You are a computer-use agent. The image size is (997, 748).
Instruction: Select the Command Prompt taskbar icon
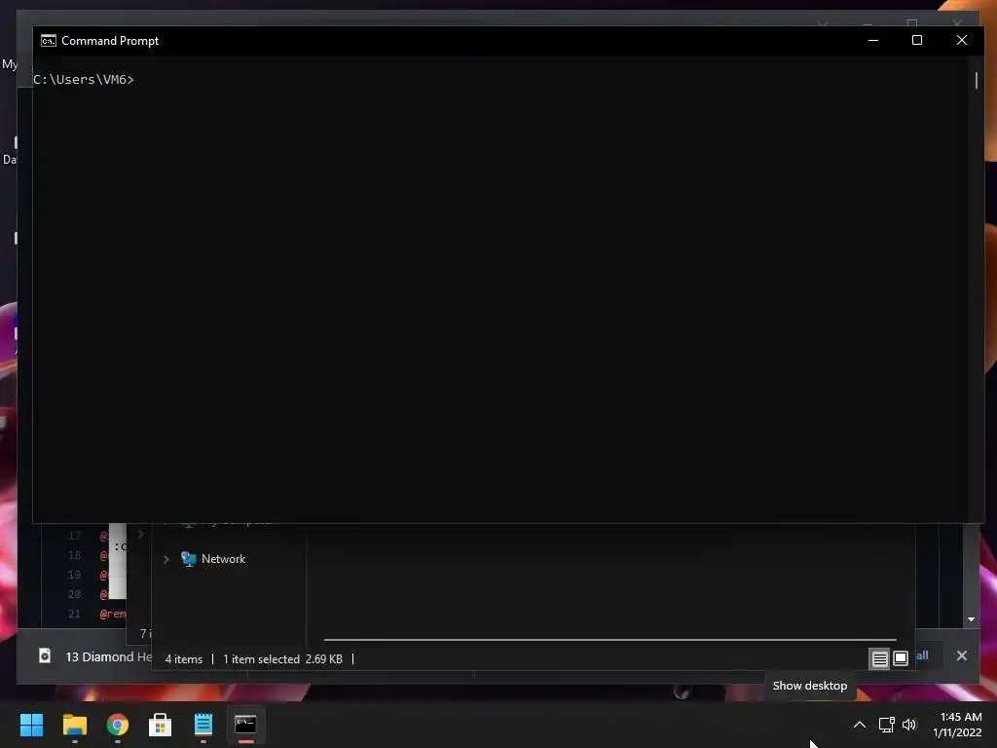246,725
